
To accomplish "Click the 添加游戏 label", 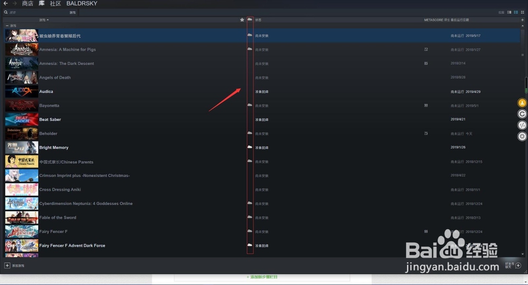I will [x=18, y=266].
